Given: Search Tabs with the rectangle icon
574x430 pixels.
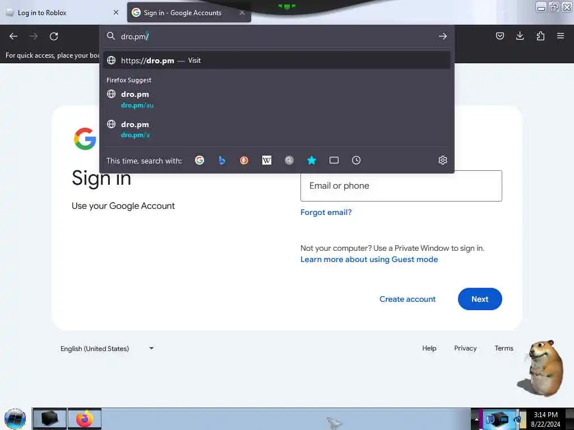Looking at the screenshot, I should coord(334,160).
